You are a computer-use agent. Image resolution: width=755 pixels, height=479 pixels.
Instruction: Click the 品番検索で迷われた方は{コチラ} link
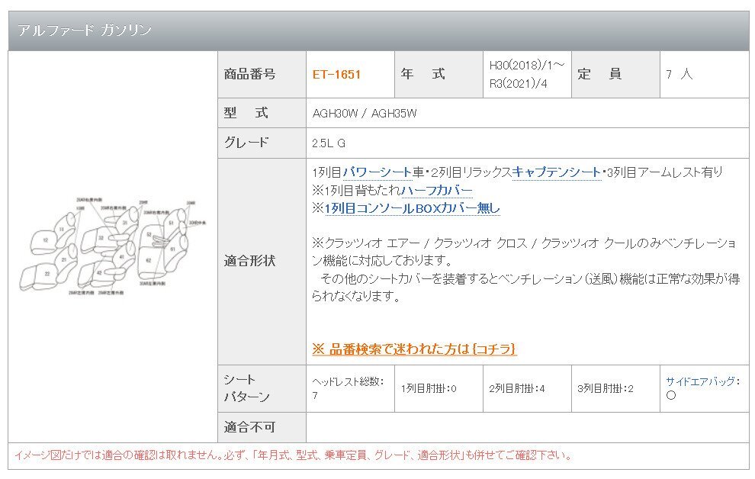tap(414, 349)
